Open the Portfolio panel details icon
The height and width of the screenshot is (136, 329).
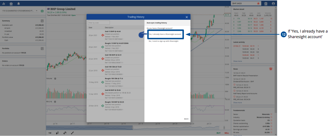tap(42, 48)
